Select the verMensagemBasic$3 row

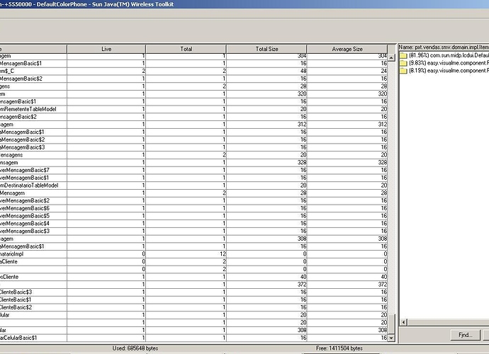click(x=193, y=232)
